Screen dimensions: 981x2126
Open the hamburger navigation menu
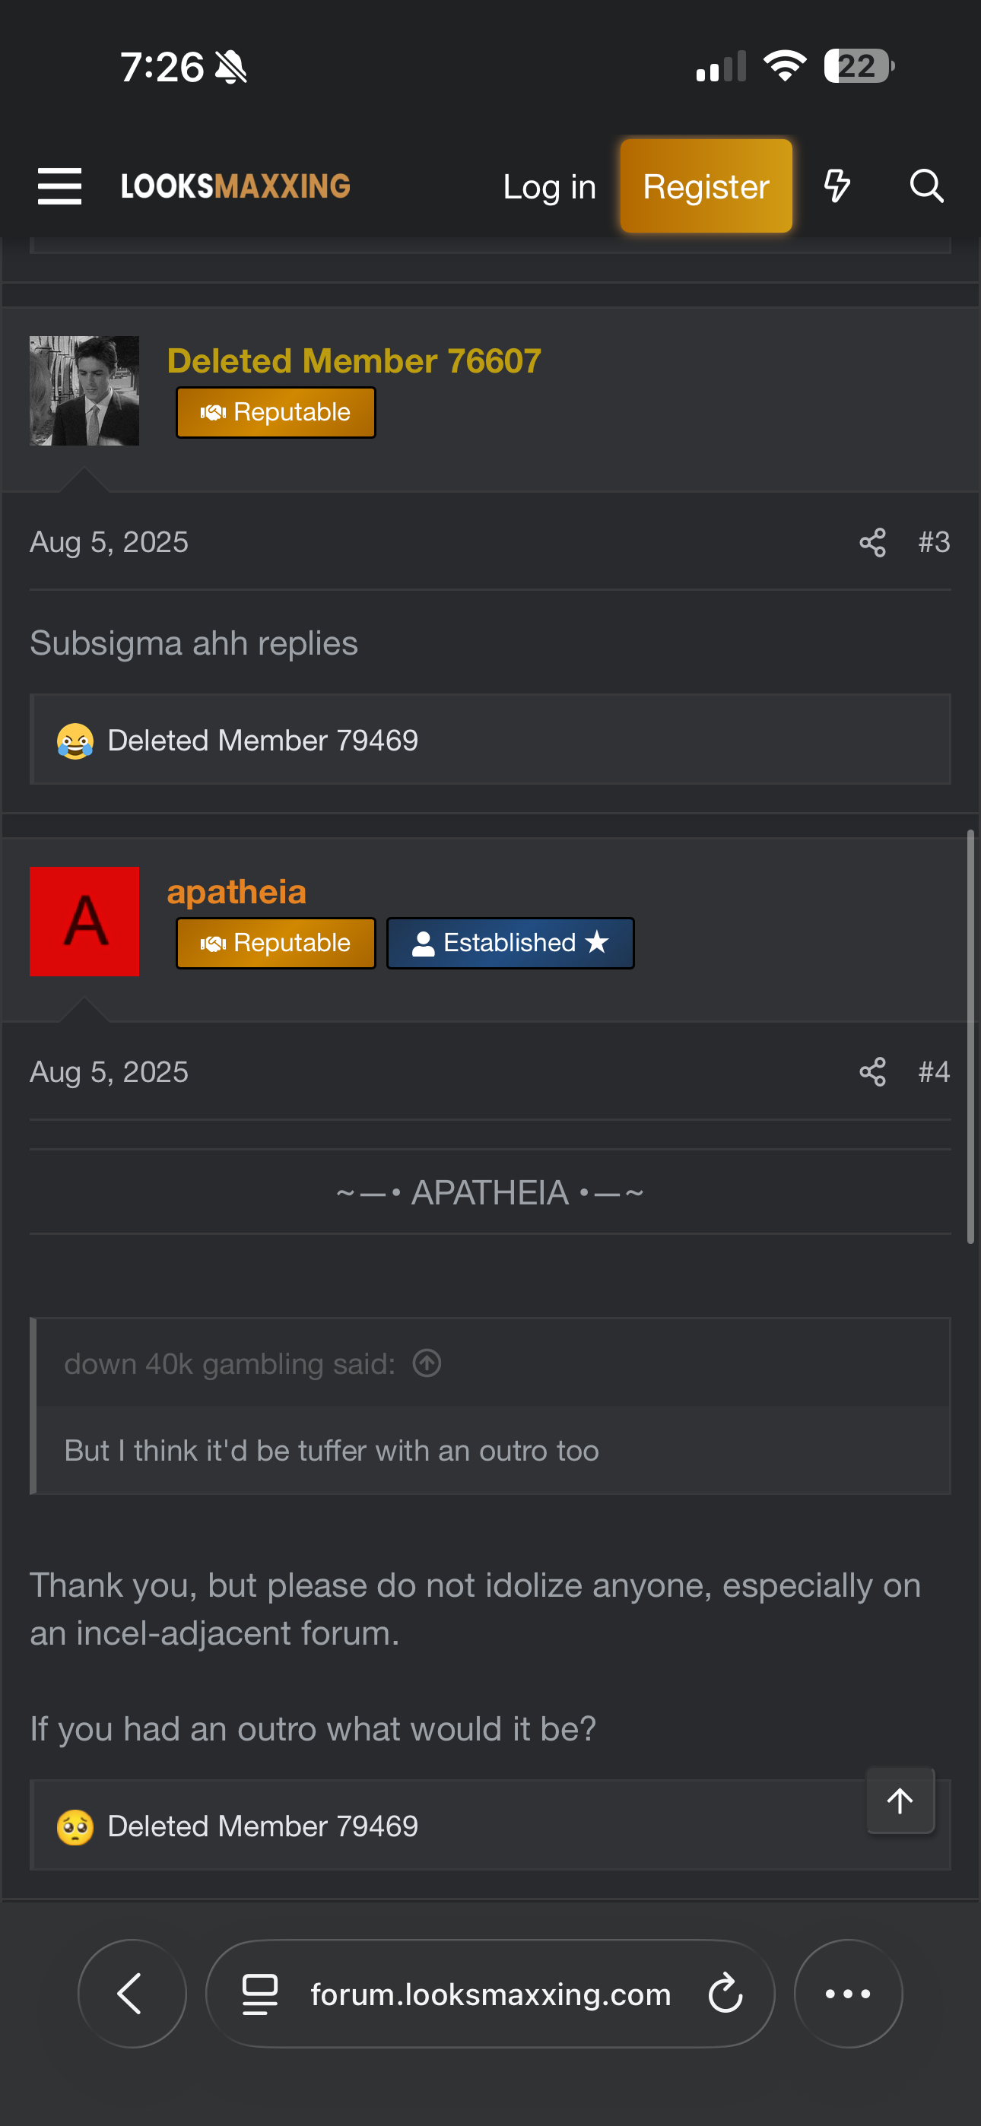click(x=59, y=186)
